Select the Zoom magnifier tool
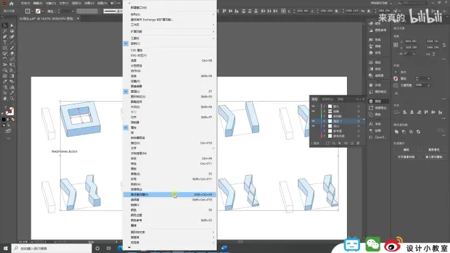 [12, 98]
